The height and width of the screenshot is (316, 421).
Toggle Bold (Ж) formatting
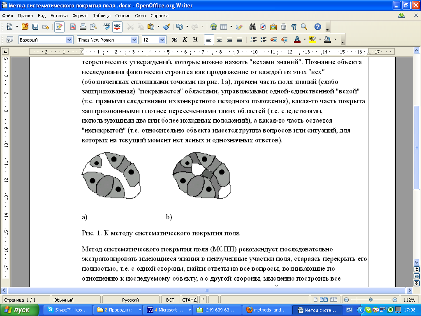pos(174,40)
